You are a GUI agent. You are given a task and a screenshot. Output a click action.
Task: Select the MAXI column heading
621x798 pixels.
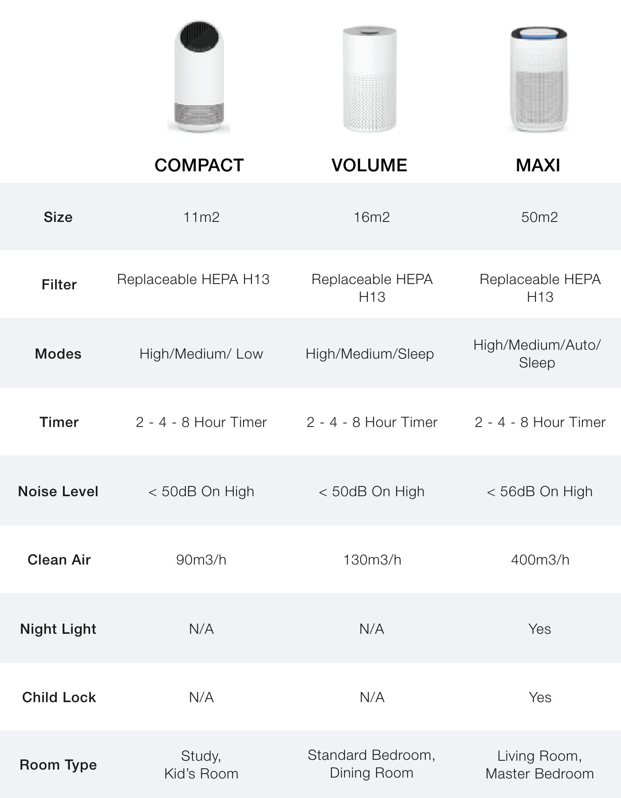[538, 165]
